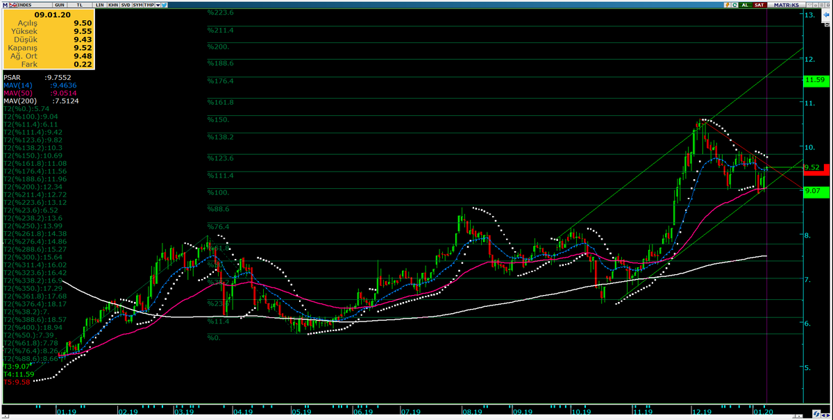Viewport: 833px width, 420px height.
Task: Select the GUN period button
Action: [60, 5]
